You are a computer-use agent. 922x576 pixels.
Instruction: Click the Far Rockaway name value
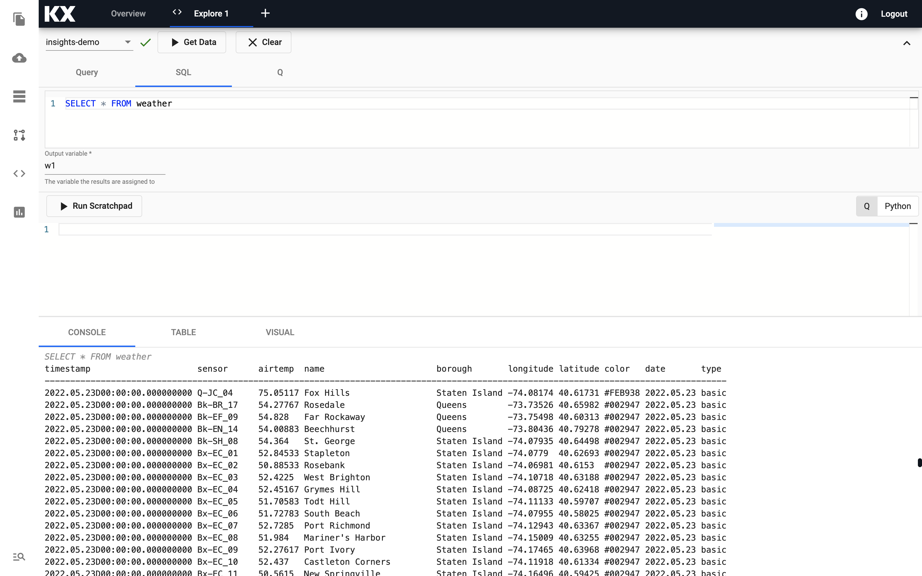click(334, 417)
